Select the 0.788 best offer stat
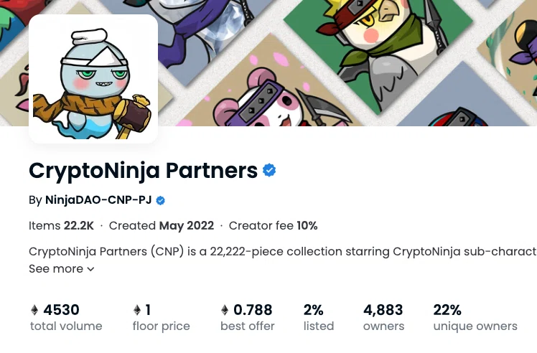Viewport: 537px width, 353px height. pyautogui.click(x=248, y=317)
